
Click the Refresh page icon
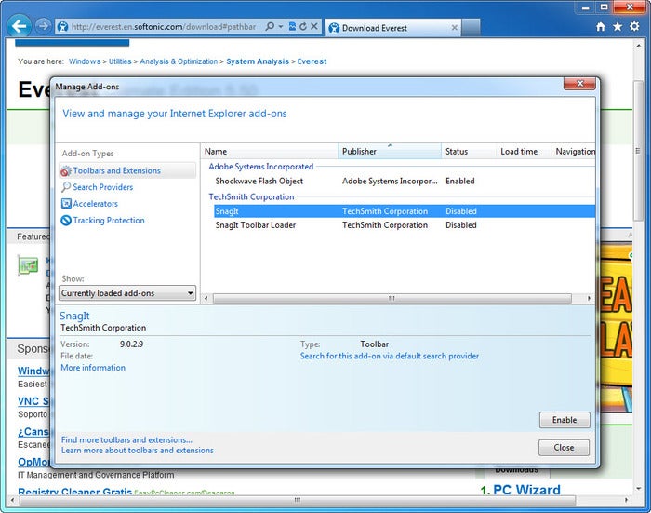(x=303, y=27)
